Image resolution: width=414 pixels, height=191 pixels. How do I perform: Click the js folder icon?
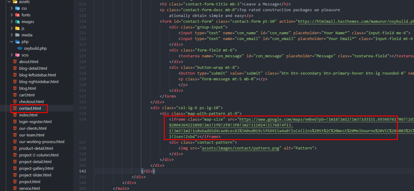17,28
